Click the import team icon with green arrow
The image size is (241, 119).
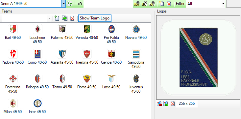point(65,18)
